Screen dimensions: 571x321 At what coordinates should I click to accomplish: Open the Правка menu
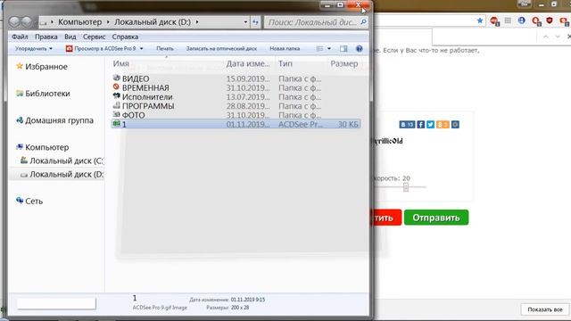click(46, 37)
